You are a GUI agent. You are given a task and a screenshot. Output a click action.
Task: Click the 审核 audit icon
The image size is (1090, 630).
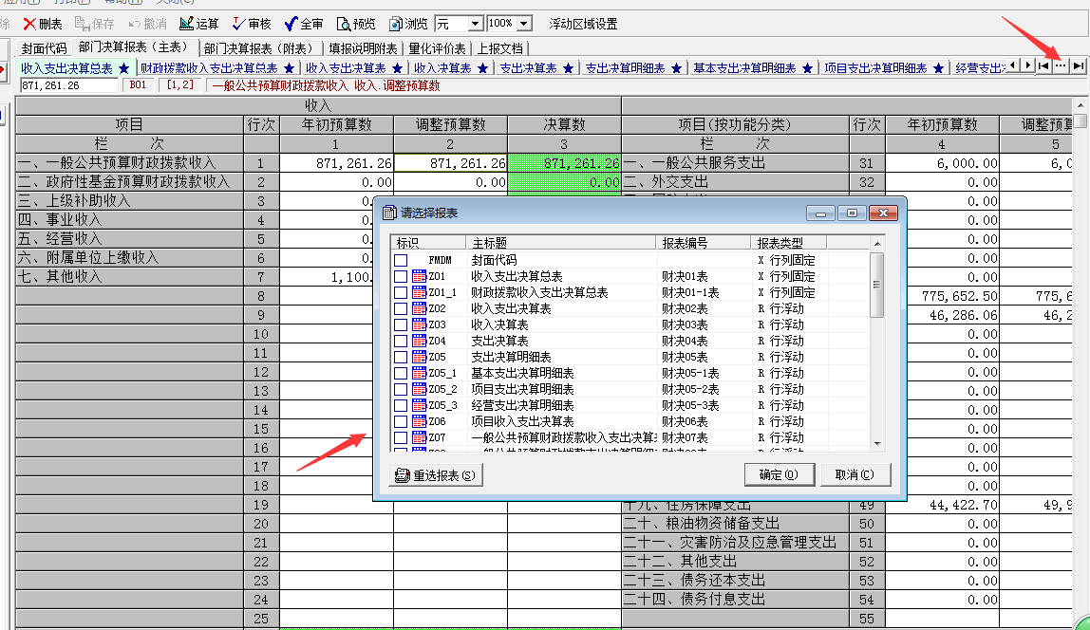(249, 25)
